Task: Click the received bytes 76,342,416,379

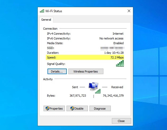Action: point(113,96)
